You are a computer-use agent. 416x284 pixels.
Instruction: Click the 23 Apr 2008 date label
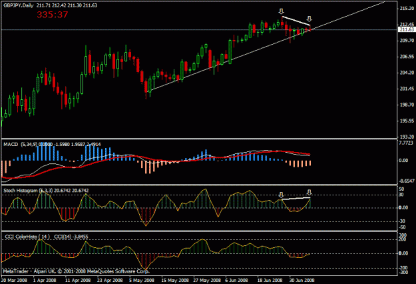[x=110, y=280]
